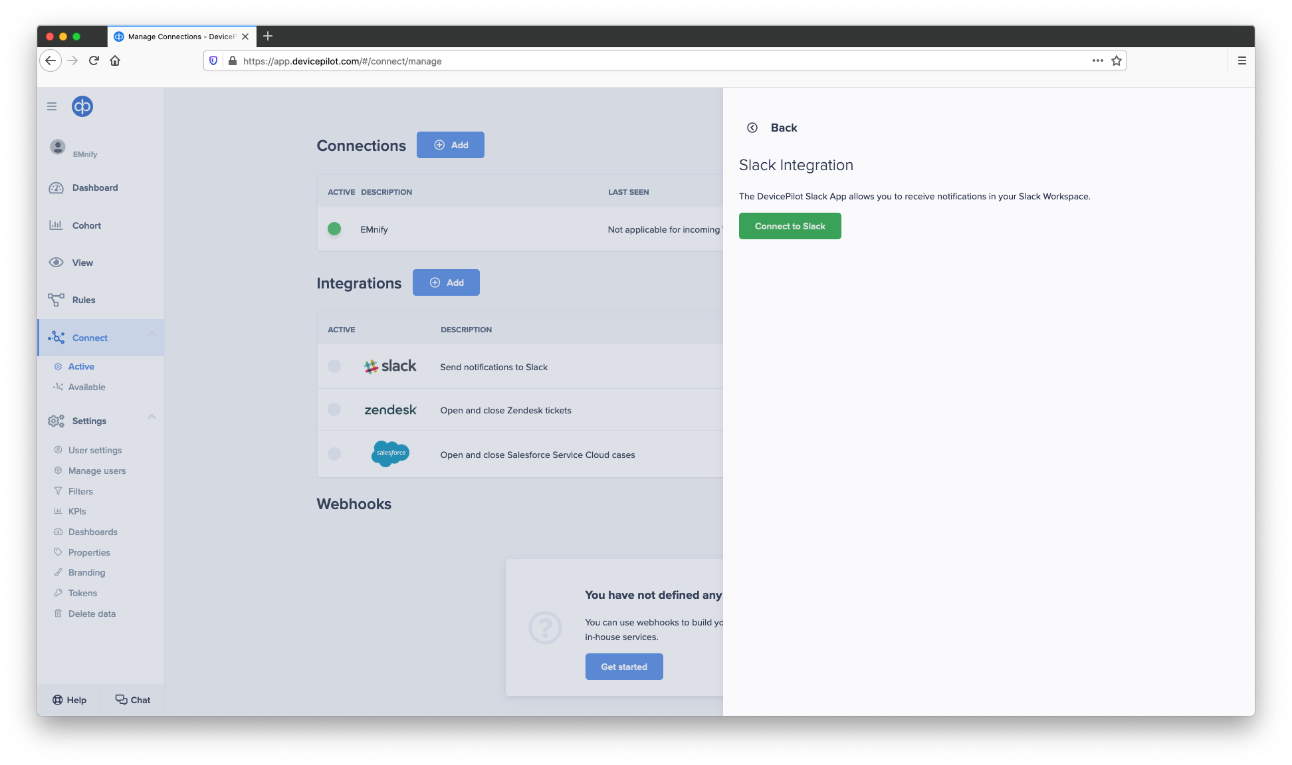This screenshot has height=765, width=1292.
Task: Click the site lock padlock icon
Action: coord(233,60)
